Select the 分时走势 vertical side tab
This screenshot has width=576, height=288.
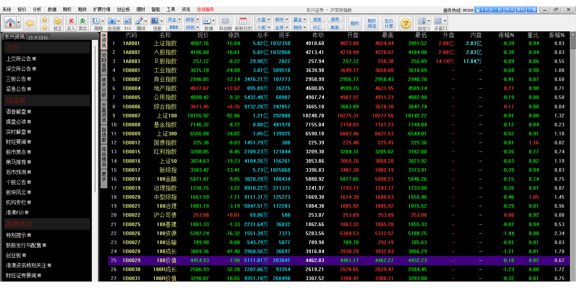tap(104, 63)
